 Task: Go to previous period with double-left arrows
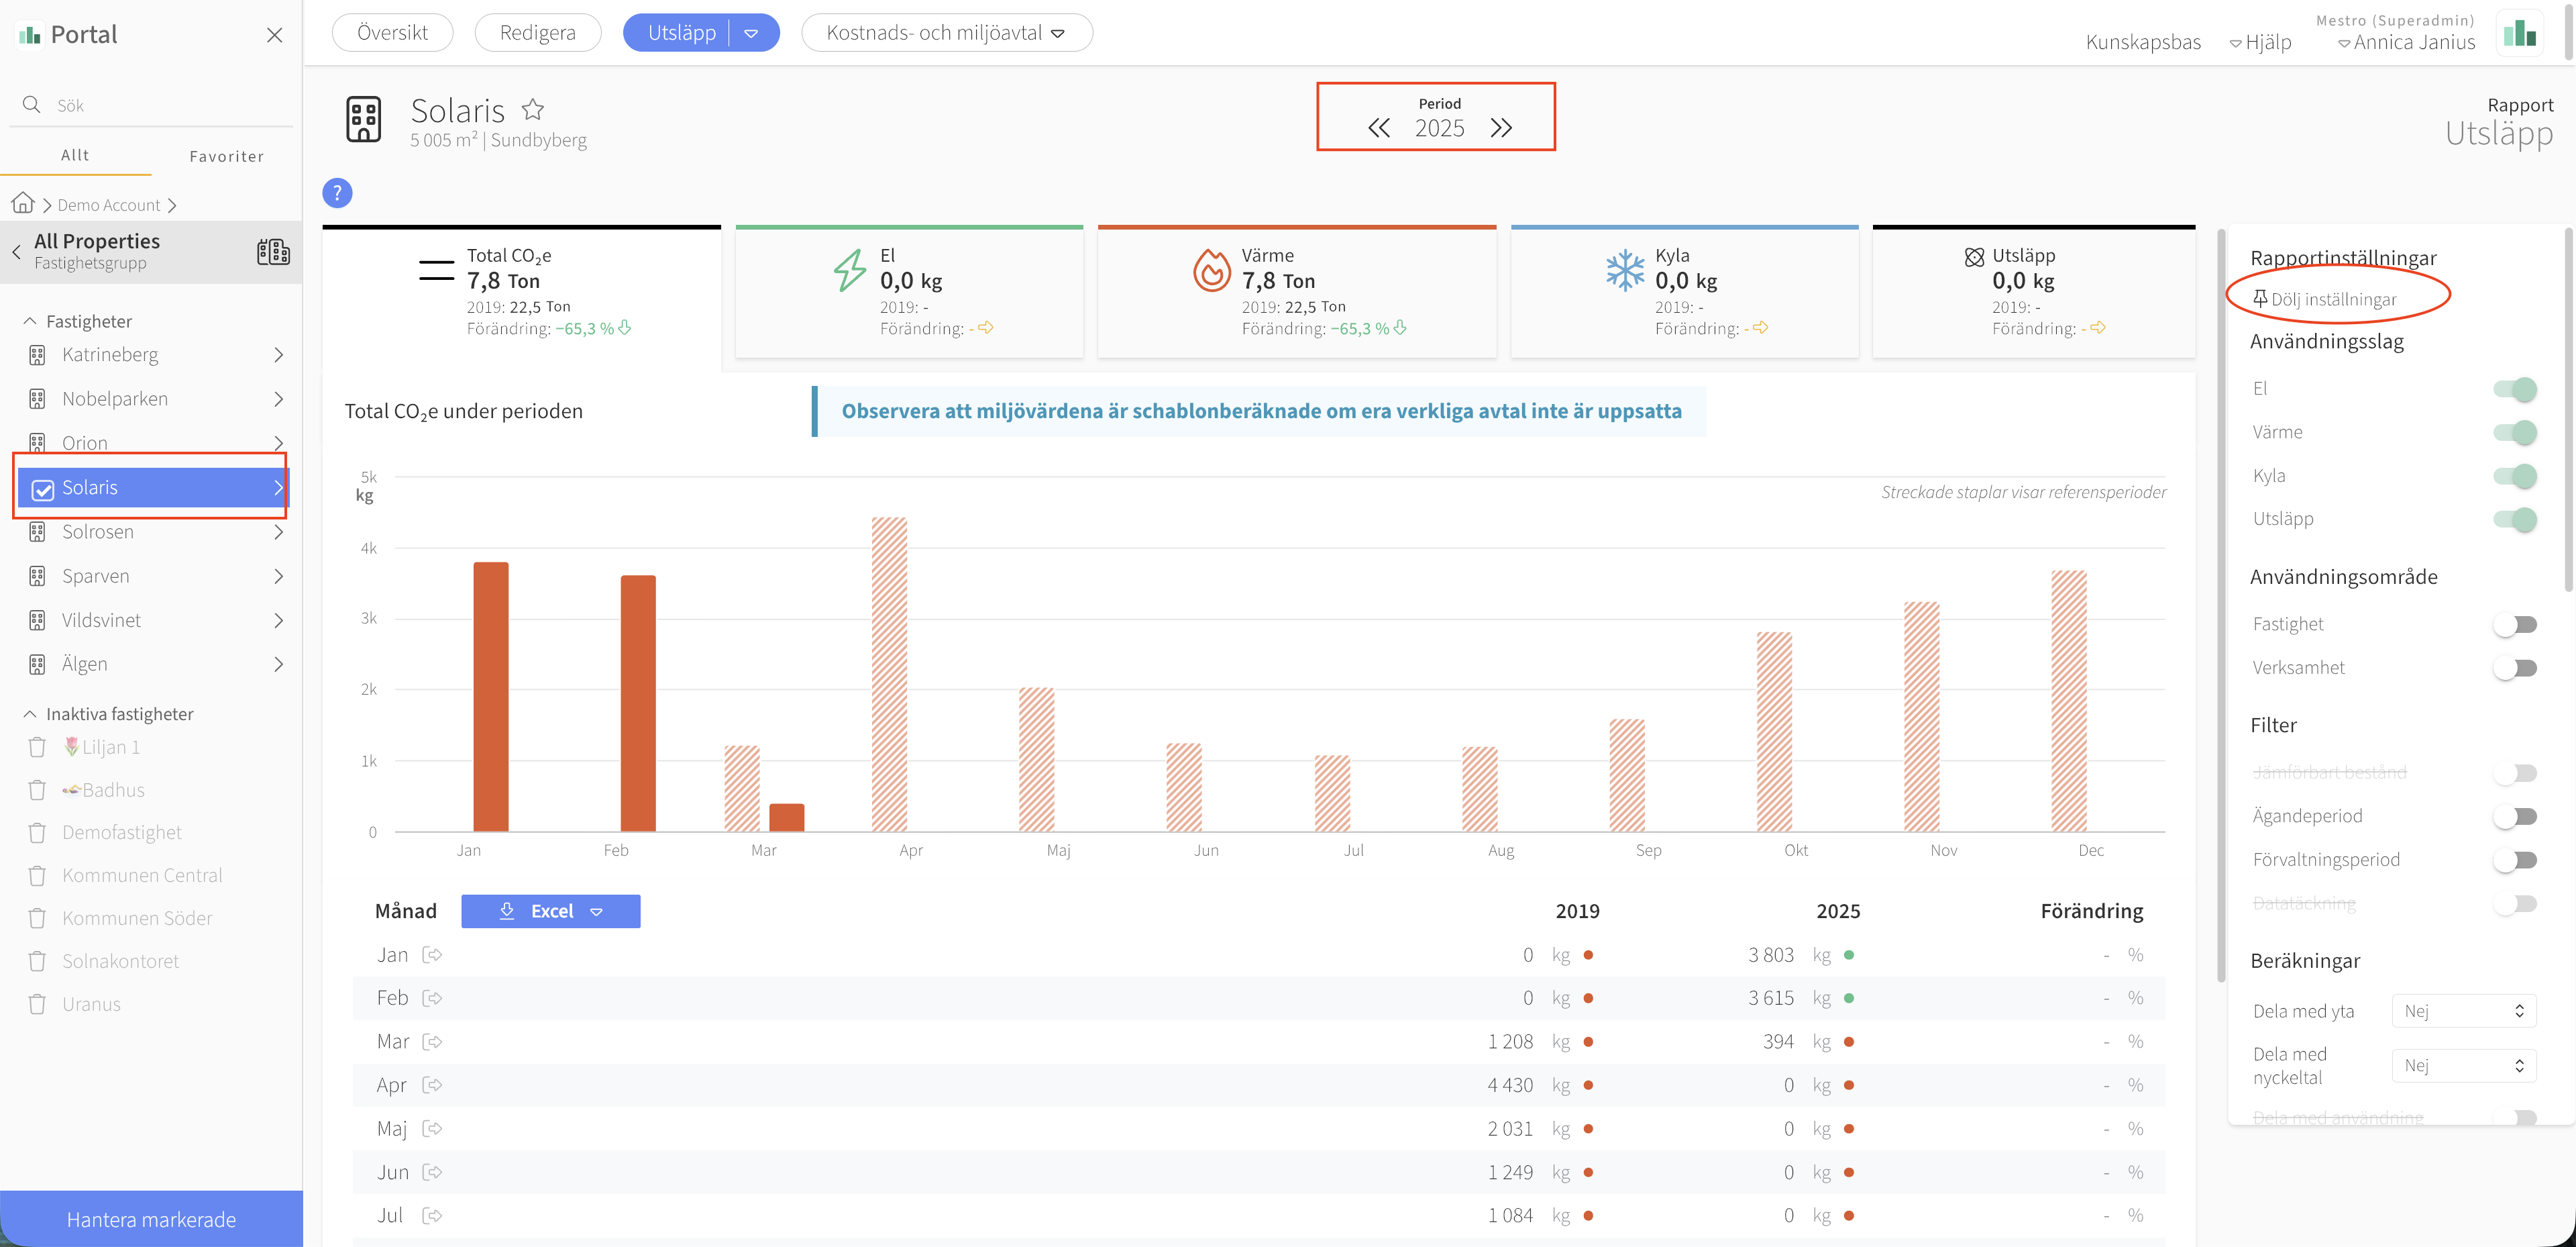[x=1378, y=128]
